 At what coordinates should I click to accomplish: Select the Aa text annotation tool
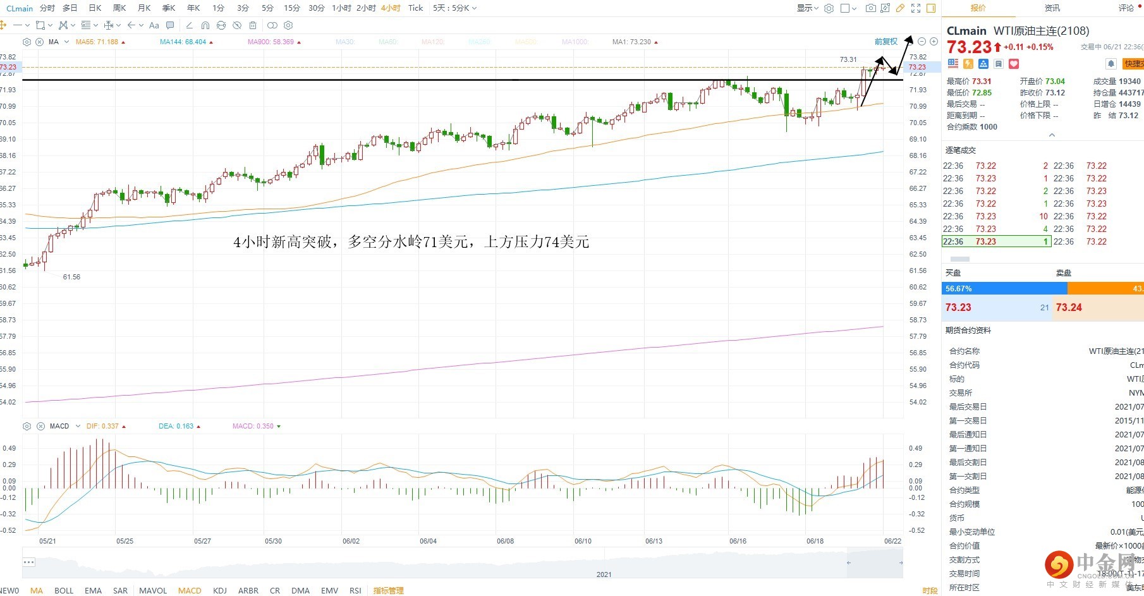154,25
